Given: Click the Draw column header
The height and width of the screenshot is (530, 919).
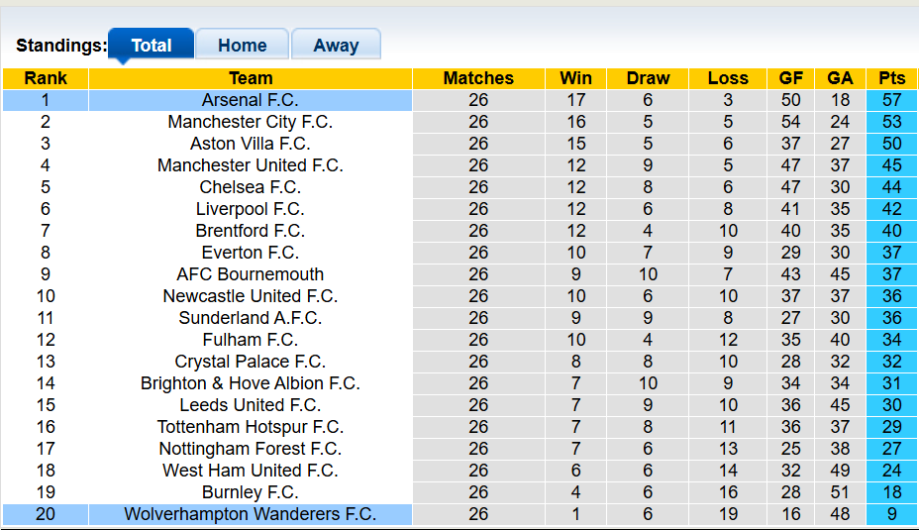Looking at the screenshot, I should click(x=648, y=78).
